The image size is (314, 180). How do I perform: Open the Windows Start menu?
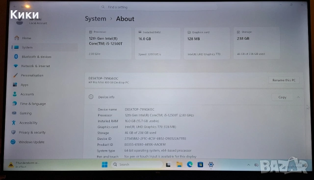[x=105, y=164]
